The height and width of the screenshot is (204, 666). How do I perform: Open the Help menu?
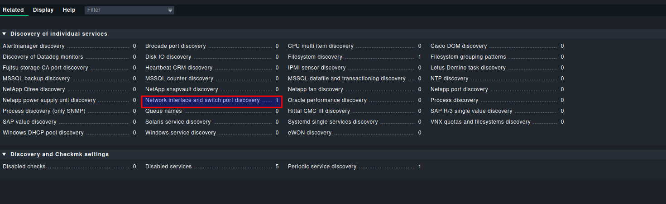point(69,10)
